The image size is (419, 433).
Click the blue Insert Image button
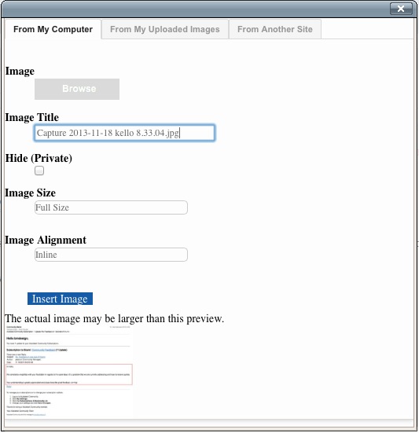60,299
